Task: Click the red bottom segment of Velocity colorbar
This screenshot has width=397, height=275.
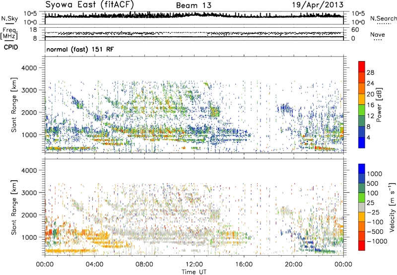Action: 362,246
